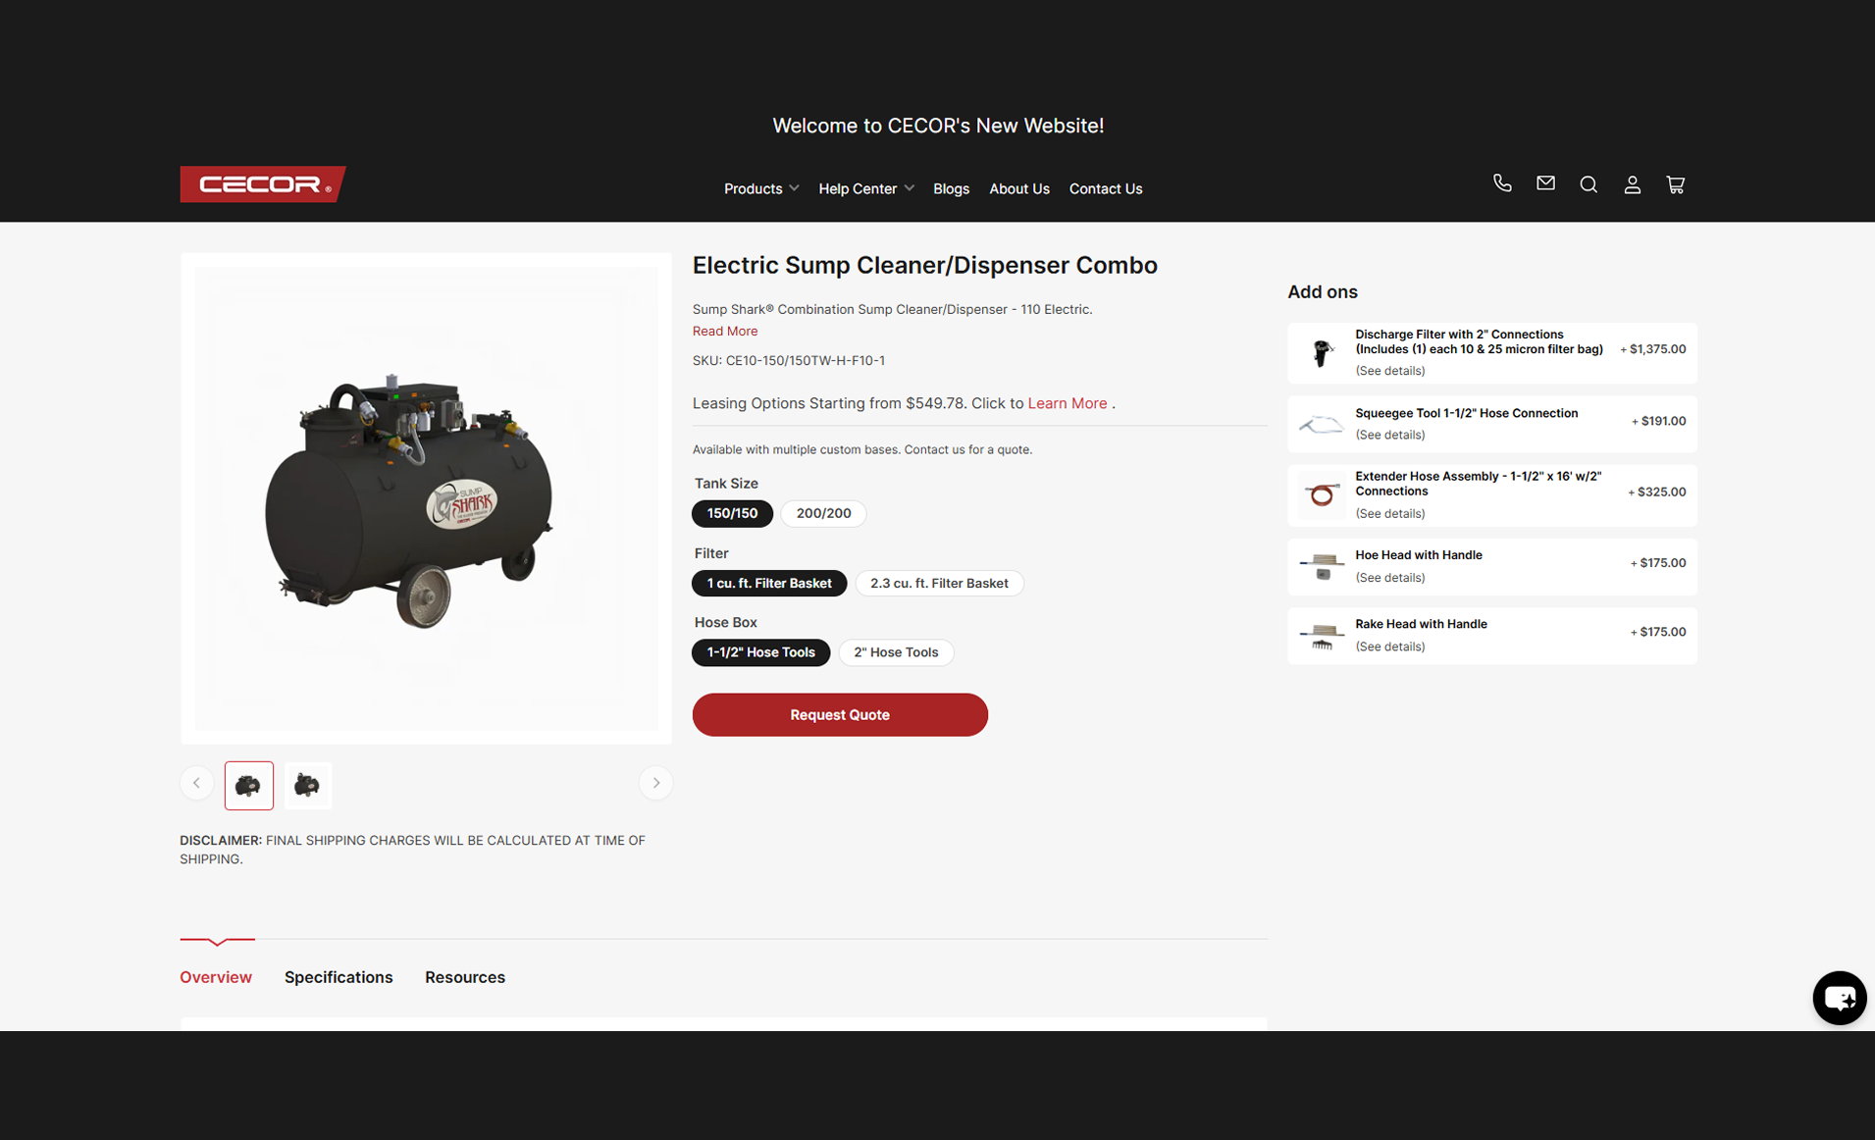Viewport: 1875px width, 1140px height.
Task: Add the Squeegee Tool add-on
Action: 1491,424
